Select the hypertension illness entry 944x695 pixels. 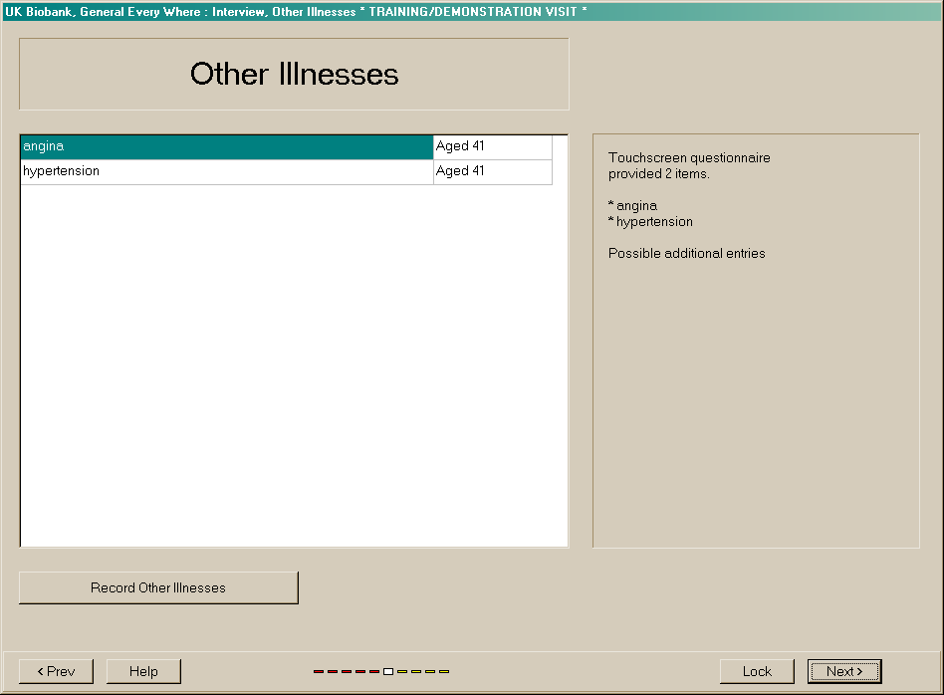click(x=226, y=172)
